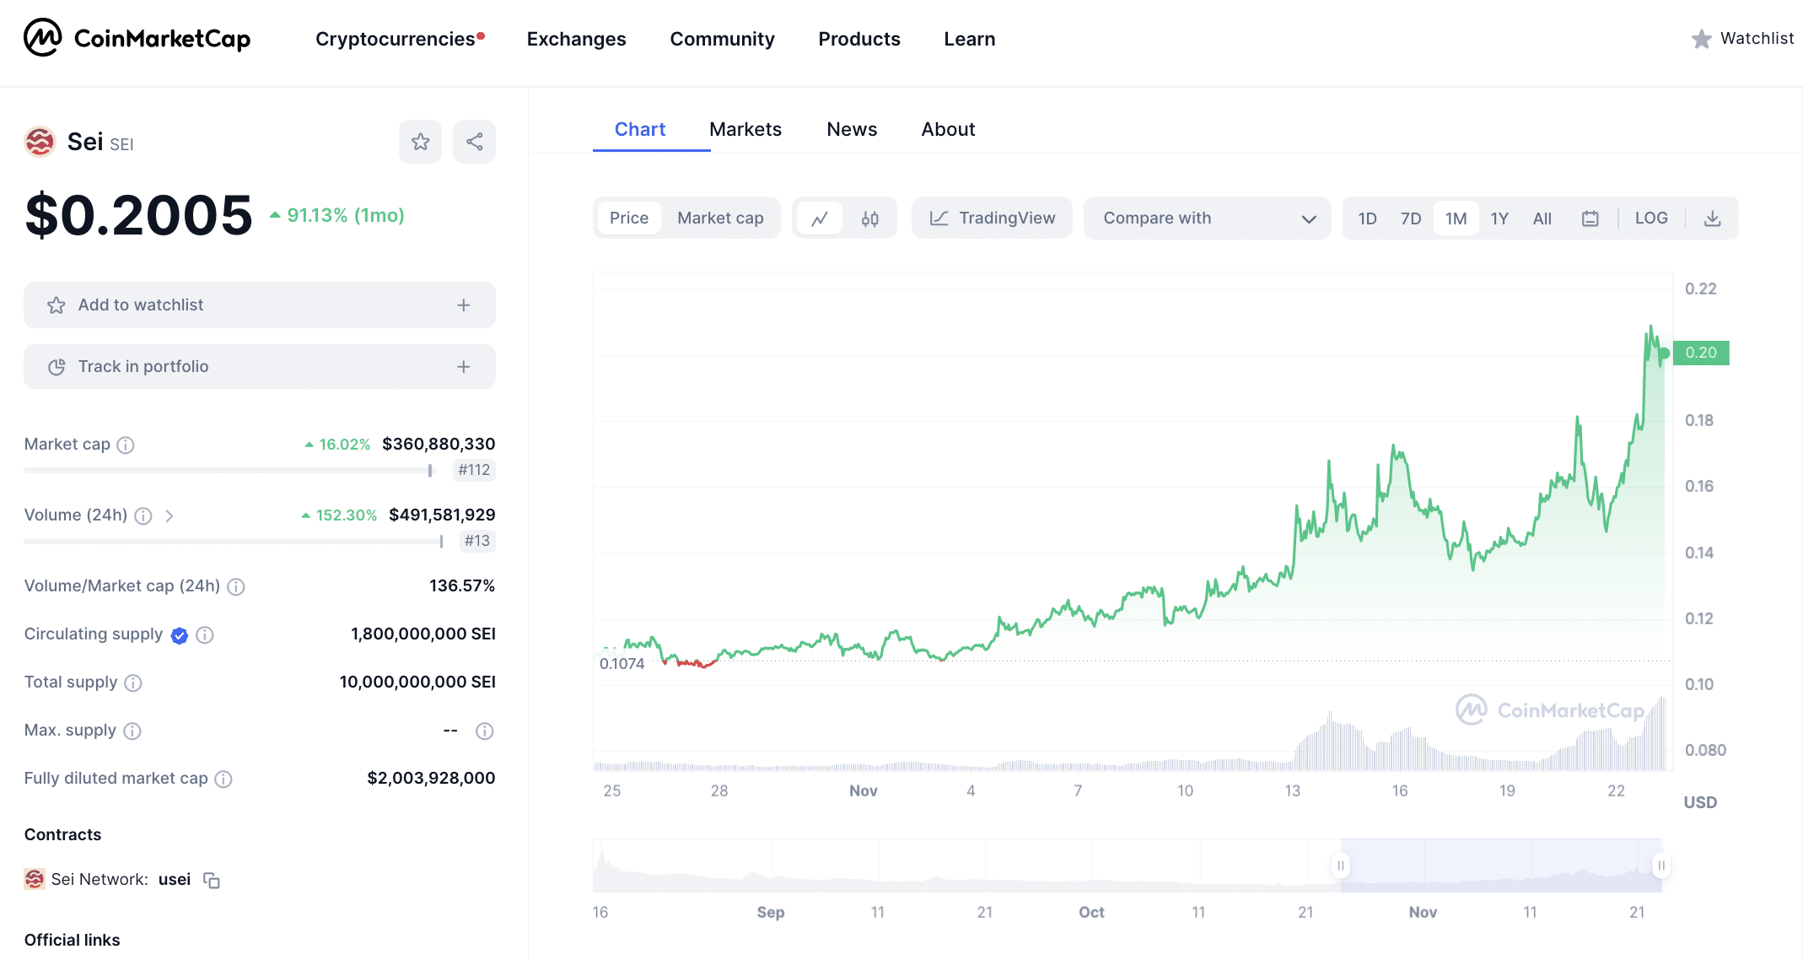Click the $0.2005 price value
This screenshot has width=1803, height=960.
[x=139, y=215]
